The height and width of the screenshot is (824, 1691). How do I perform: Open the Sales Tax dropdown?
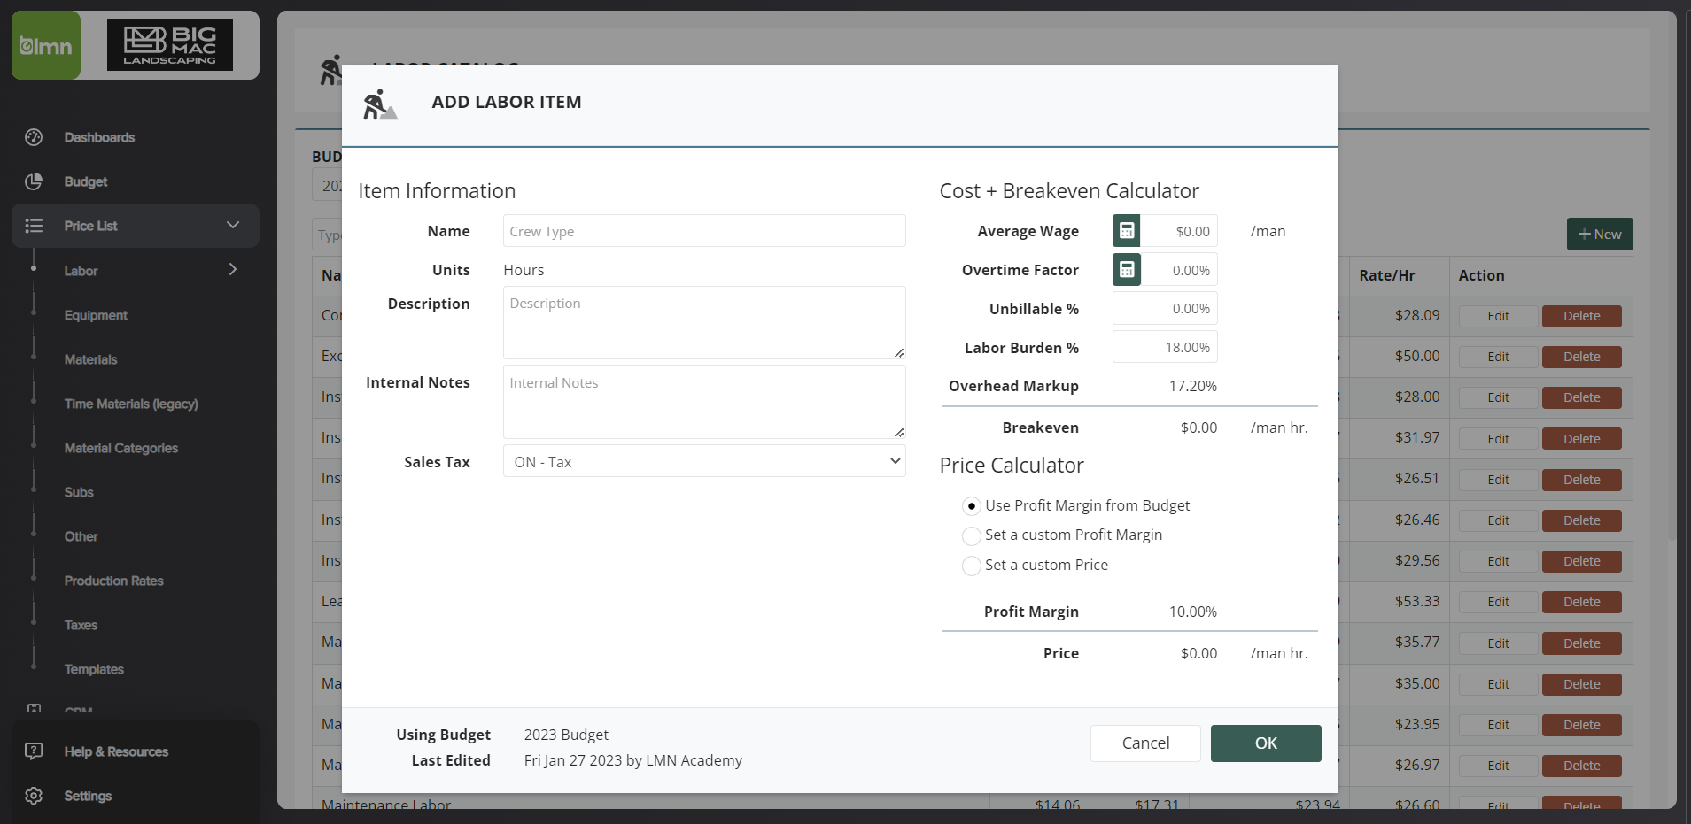(704, 461)
